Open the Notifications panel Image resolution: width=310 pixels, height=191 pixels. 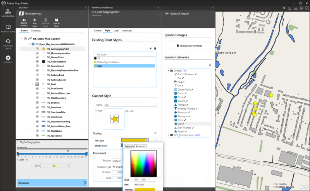pos(8,28)
